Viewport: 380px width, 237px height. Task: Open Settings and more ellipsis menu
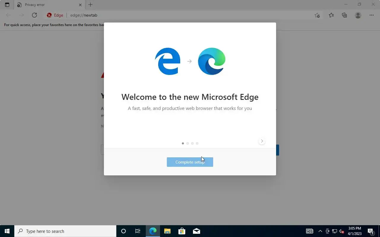pyautogui.click(x=372, y=15)
